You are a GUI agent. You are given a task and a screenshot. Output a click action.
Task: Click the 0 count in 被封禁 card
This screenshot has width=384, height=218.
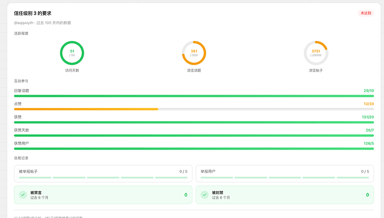[x=367, y=195]
